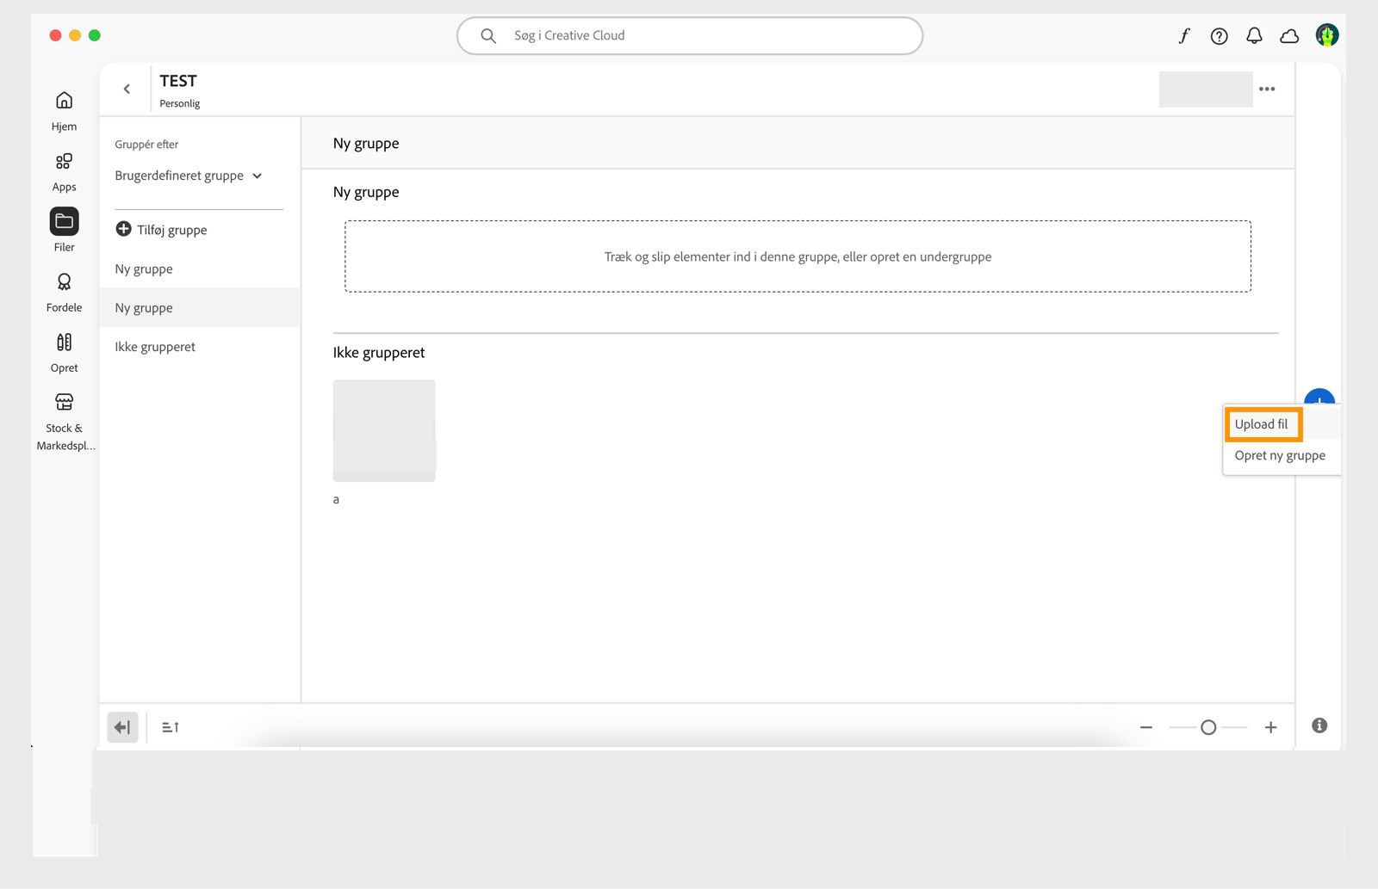Click the Ny gruppe header bar
The width and height of the screenshot is (1378, 889).
[x=798, y=143]
